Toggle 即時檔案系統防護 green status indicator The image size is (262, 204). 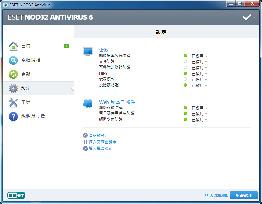point(185,56)
